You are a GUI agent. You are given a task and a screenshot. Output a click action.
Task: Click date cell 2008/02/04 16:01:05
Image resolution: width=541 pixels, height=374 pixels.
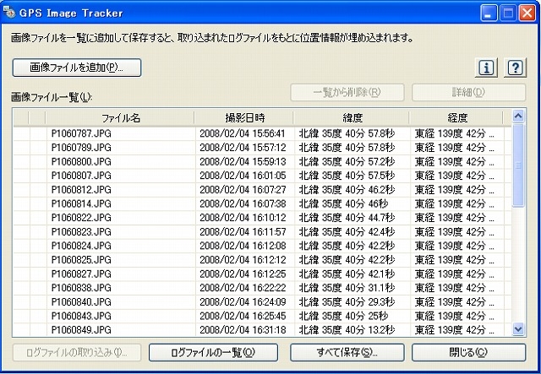click(x=243, y=176)
